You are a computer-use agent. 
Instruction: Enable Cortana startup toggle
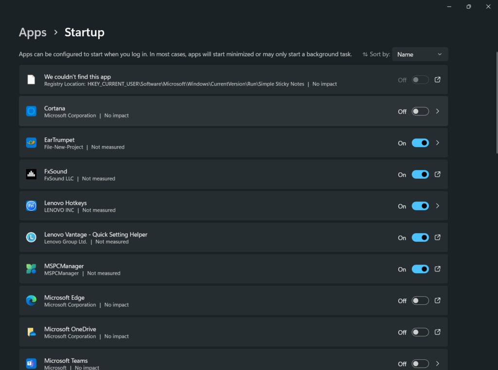pos(420,111)
